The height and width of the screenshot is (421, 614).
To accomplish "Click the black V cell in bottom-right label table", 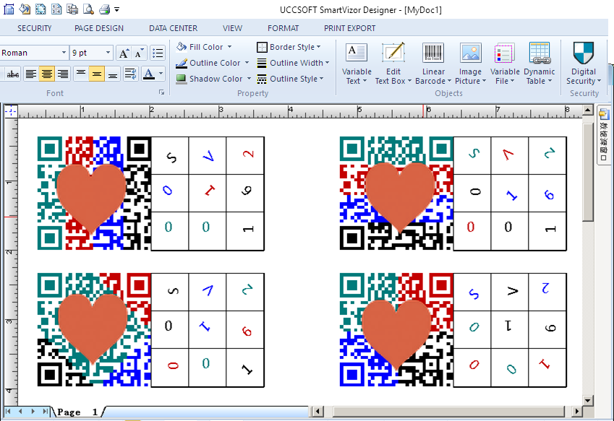I will pos(509,292).
